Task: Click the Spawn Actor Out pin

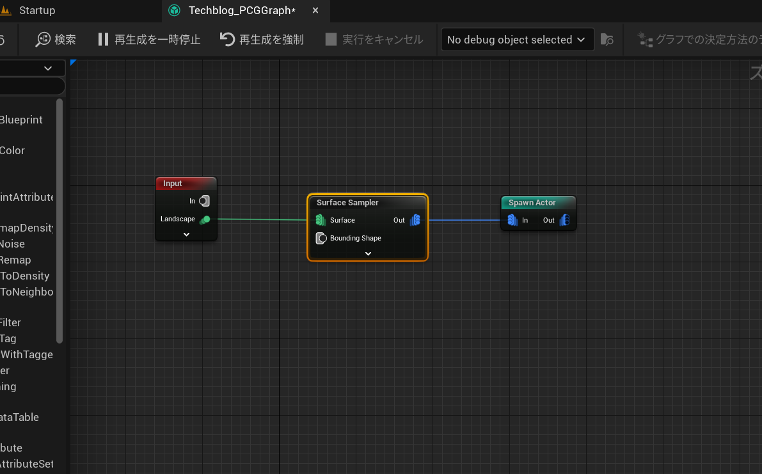Action: [564, 220]
